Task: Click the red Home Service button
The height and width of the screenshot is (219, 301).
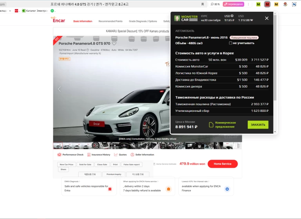Action: (x=223, y=164)
